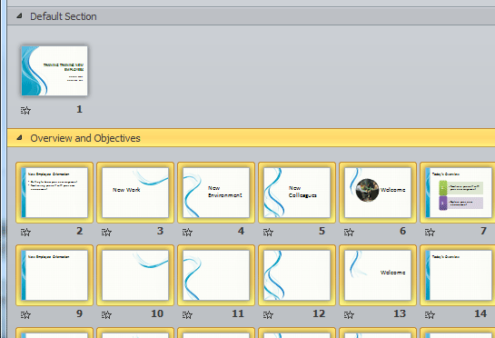495x338 pixels.
Task: Click slide number 3 label
Action: click(161, 231)
